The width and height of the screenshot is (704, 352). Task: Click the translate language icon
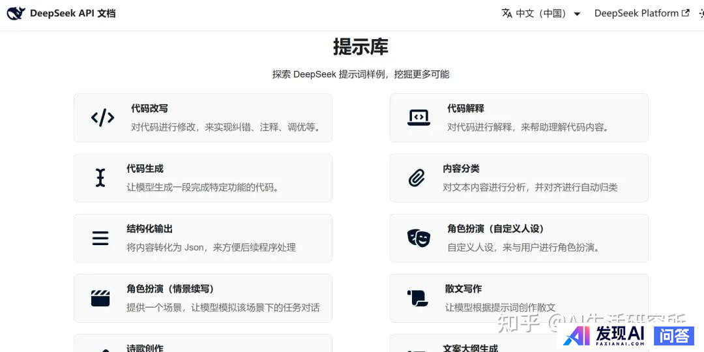pyautogui.click(x=507, y=14)
